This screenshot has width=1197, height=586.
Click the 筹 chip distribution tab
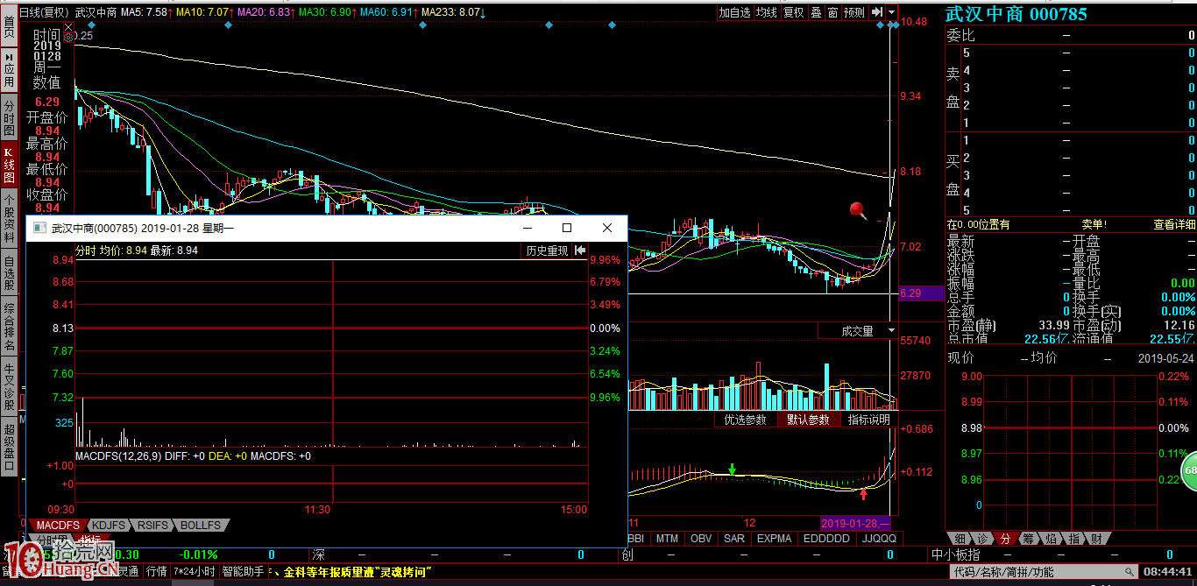(x=1029, y=538)
